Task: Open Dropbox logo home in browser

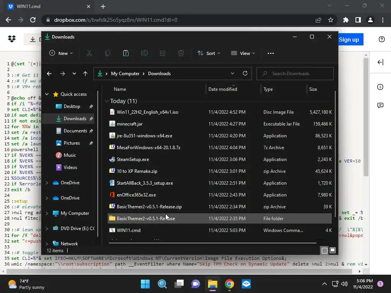Action: pos(12,39)
